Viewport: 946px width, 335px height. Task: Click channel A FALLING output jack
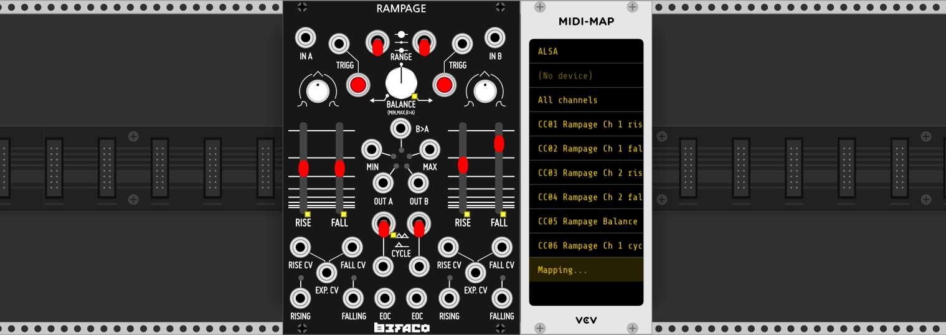(353, 298)
